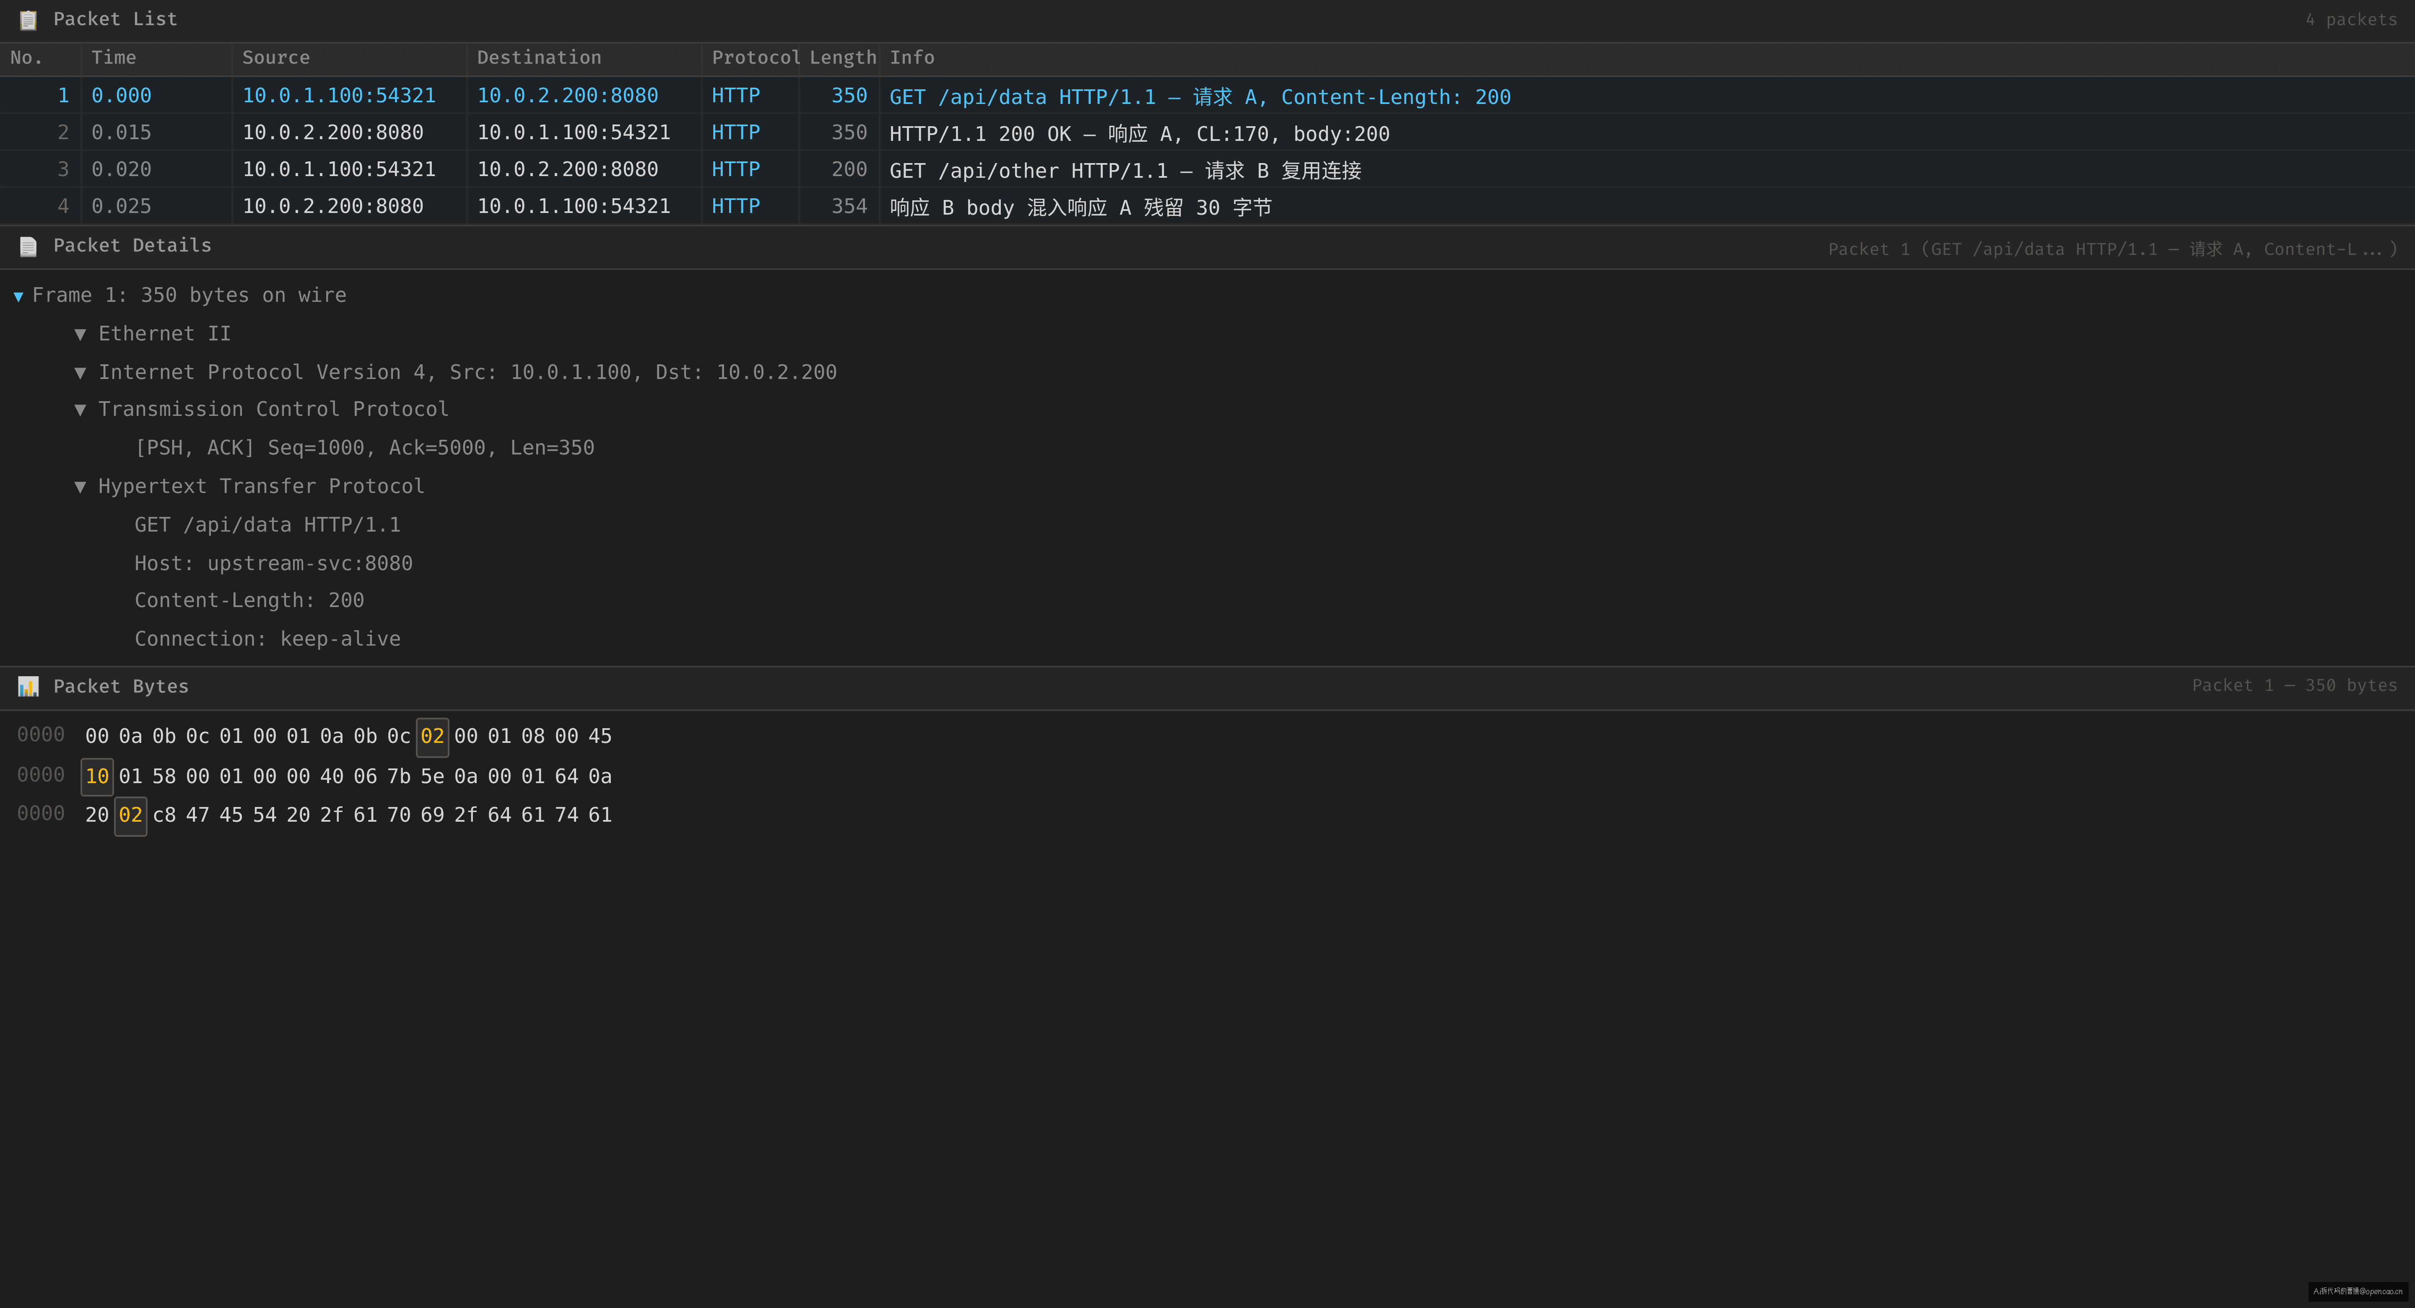Click the Packet Bytes chart icon
The width and height of the screenshot is (2415, 1308).
click(28, 686)
